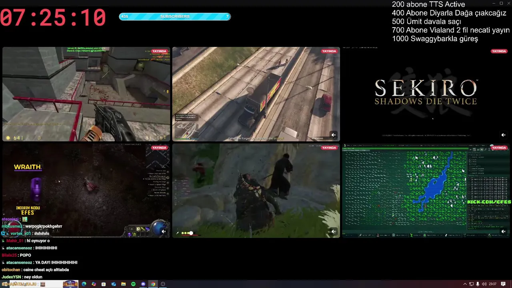Image resolution: width=512 pixels, height=288 pixels.
Task: Click the 'INDIRIM KODU EFES' promo text
Action: pos(28,210)
